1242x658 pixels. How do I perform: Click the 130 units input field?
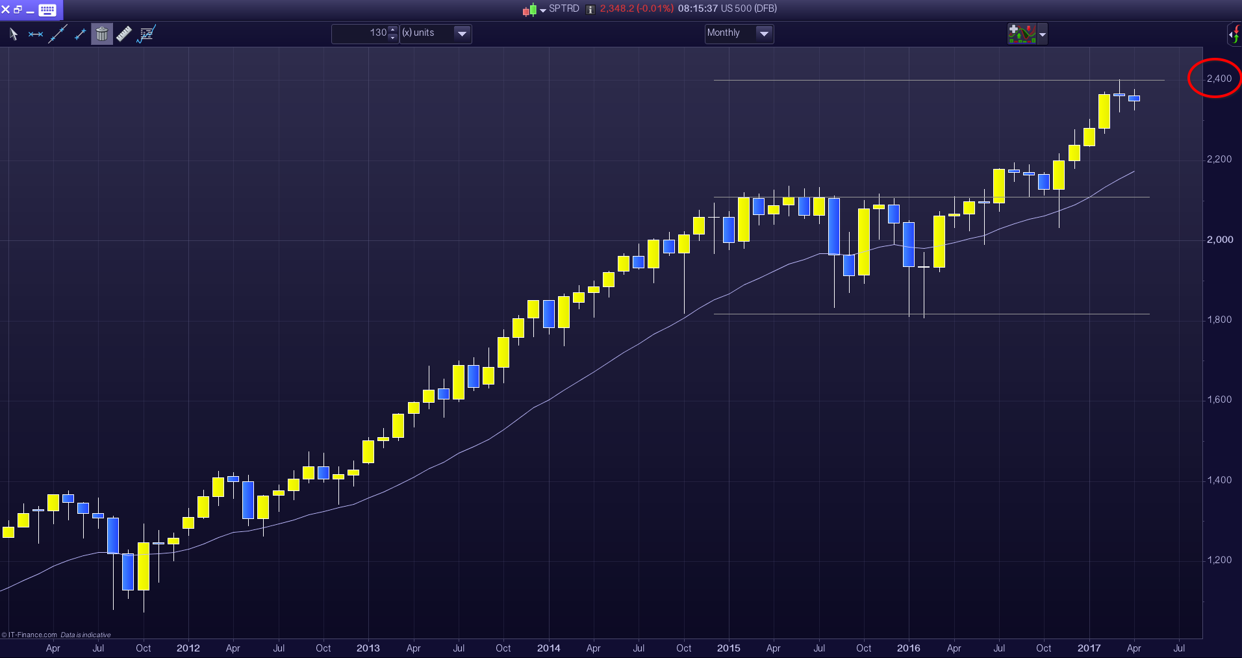pos(361,33)
